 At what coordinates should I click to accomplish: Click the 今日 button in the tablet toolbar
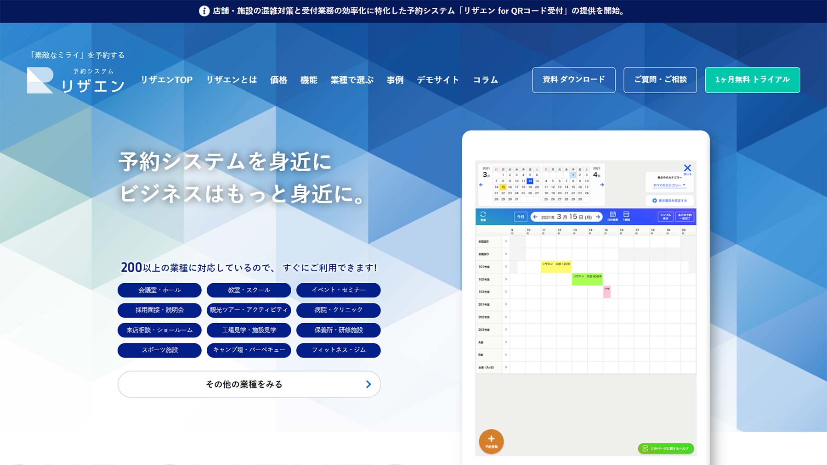click(x=520, y=217)
